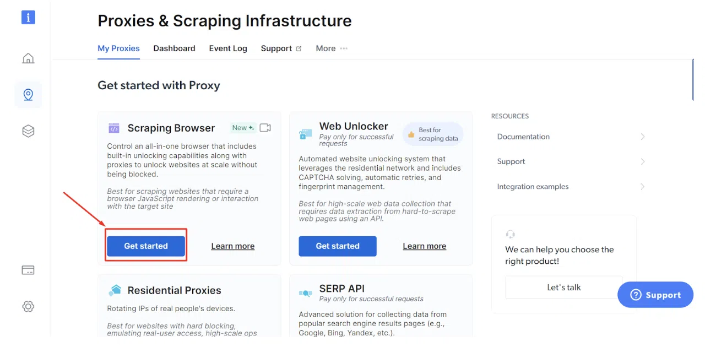Image resolution: width=716 pixels, height=358 pixels.
Task: Open the More tab menu
Action: 332,48
